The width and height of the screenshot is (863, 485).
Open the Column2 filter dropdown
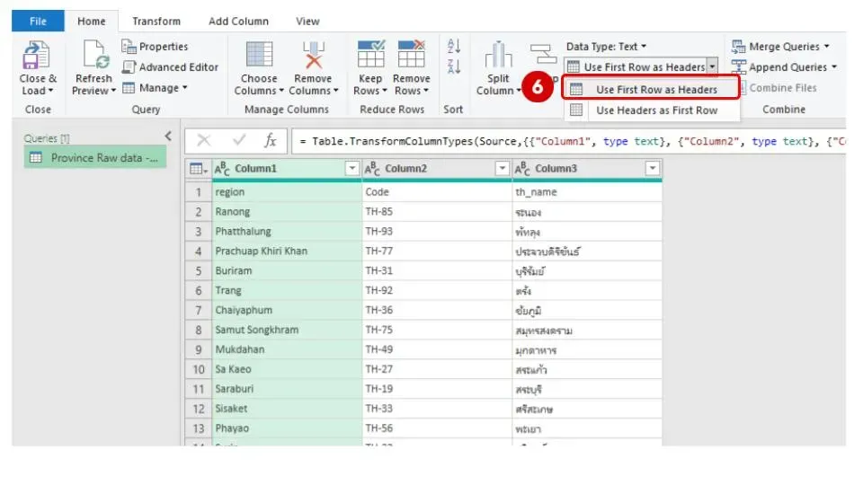tap(502, 168)
